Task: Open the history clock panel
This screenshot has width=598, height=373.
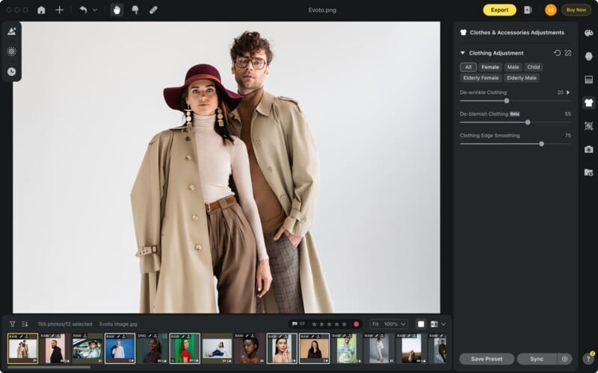Action: tap(11, 72)
